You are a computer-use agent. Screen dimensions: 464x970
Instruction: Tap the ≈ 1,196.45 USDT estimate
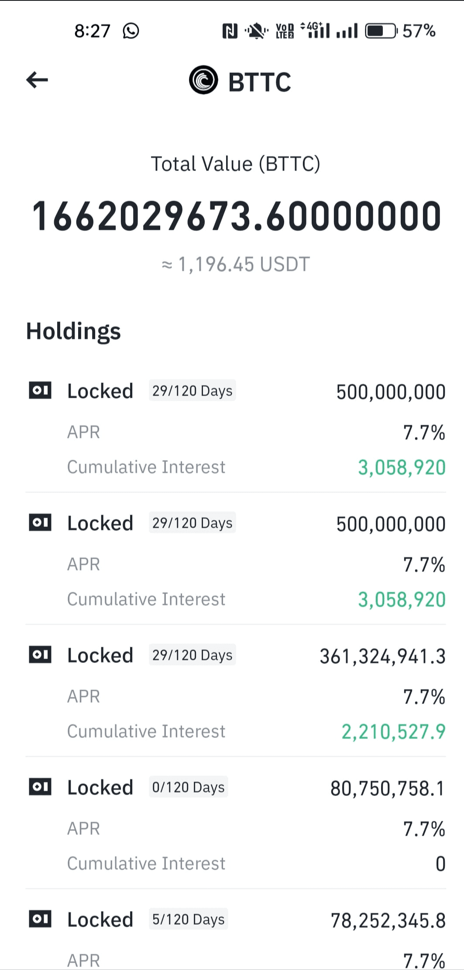pos(236,264)
